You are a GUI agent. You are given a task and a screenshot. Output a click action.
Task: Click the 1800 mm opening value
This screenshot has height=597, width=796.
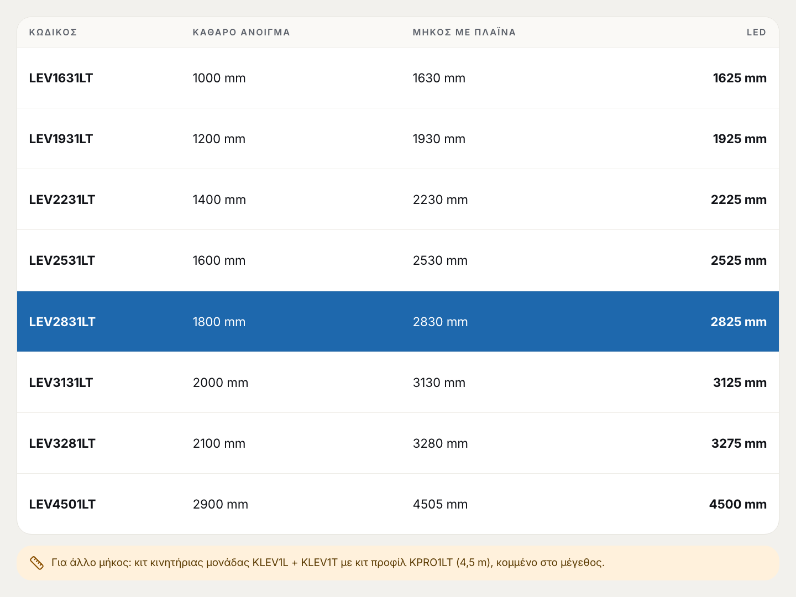[x=219, y=322]
